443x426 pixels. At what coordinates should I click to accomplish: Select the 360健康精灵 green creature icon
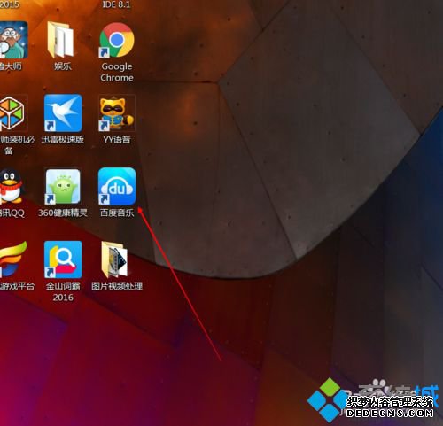63,187
